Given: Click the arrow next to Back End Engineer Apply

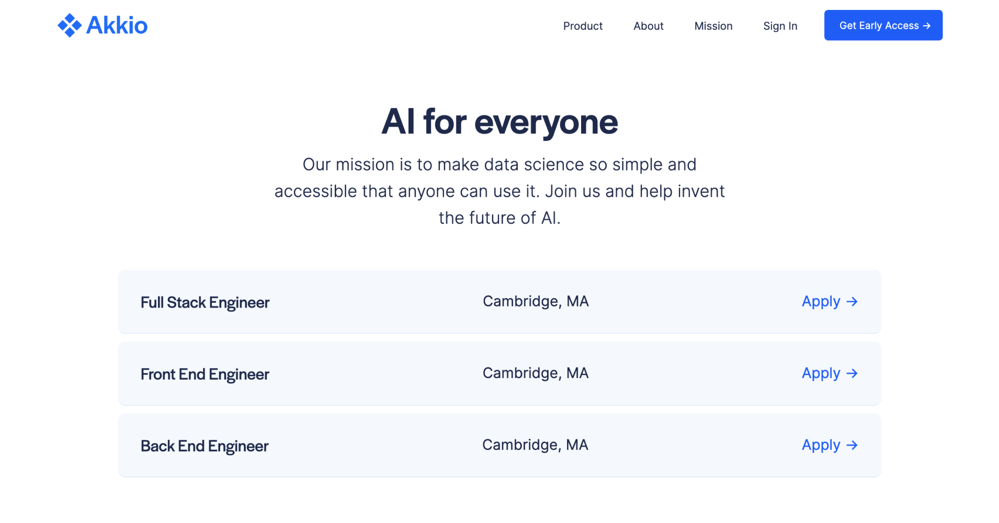Looking at the screenshot, I should click(852, 446).
